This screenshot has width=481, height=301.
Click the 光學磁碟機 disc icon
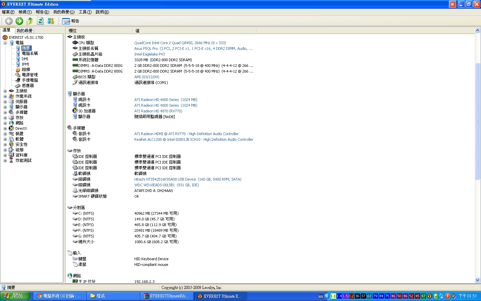75,190
